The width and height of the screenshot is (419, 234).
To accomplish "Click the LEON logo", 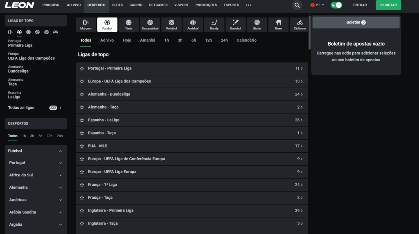I will [x=20, y=5].
